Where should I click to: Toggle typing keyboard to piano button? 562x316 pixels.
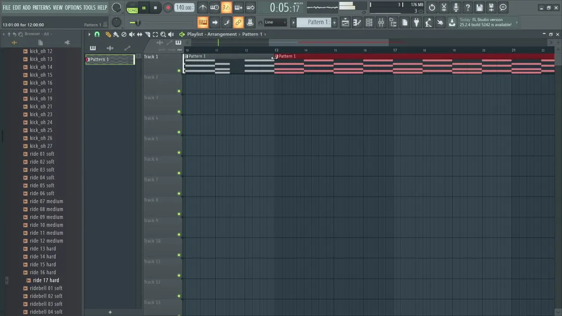click(203, 22)
